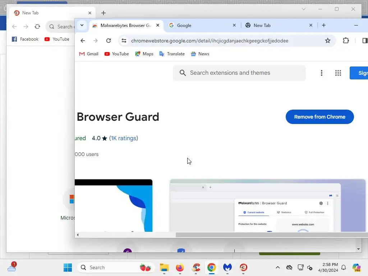
Task: Switch to the New Tab in Chrome
Action: [279, 26]
